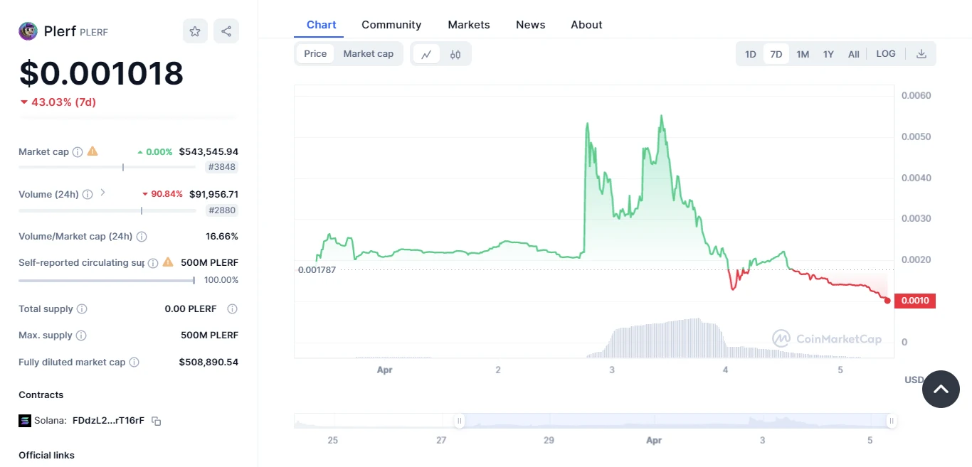Expand Volume (24h) chevron arrow
Viewport: 972px width, 467px height.
[x=102, y=193]
